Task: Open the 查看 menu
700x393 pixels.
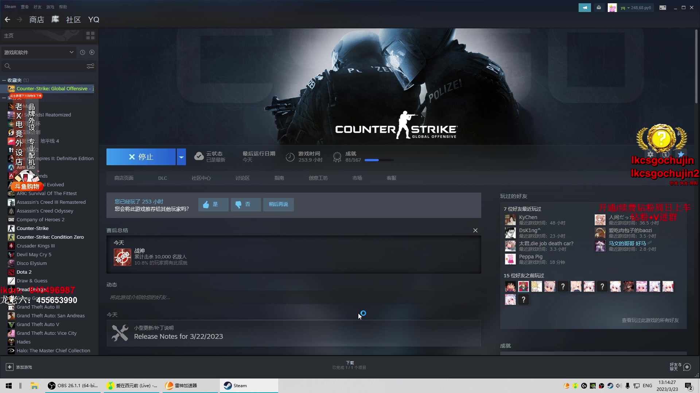Action: 25,7
